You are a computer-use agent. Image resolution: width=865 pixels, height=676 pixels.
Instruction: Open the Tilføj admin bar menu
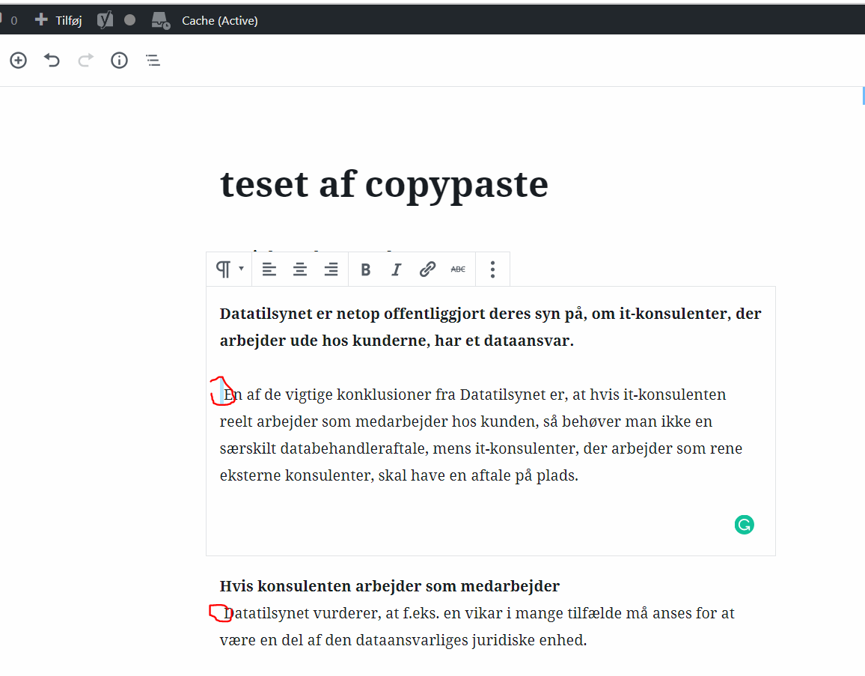pyautogui.click(x=58, y=19)
